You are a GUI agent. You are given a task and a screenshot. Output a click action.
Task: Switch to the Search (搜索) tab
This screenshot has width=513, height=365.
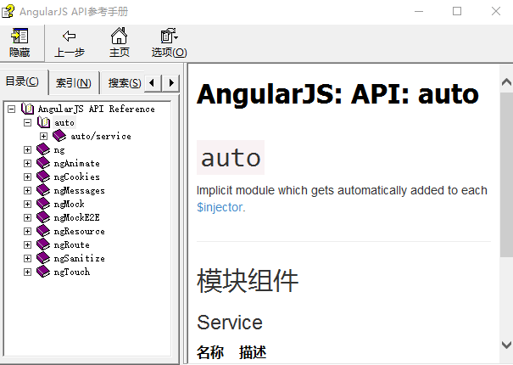124,83
